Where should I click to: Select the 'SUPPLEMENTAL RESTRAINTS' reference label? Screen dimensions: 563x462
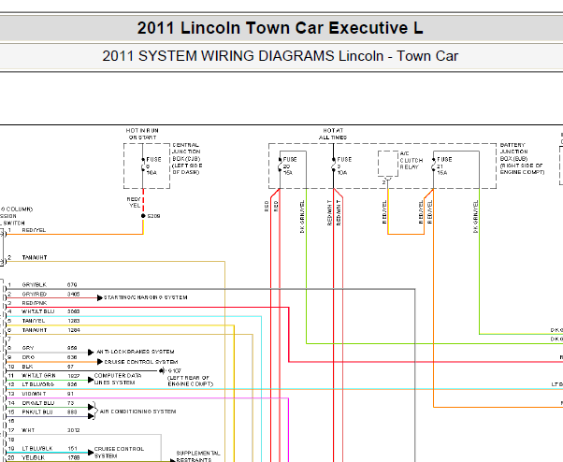tap(198, 456)
